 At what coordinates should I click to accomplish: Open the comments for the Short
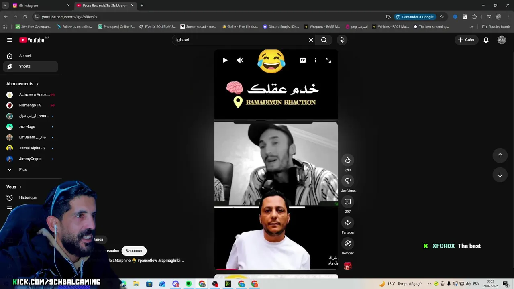(x=348, y=202)
